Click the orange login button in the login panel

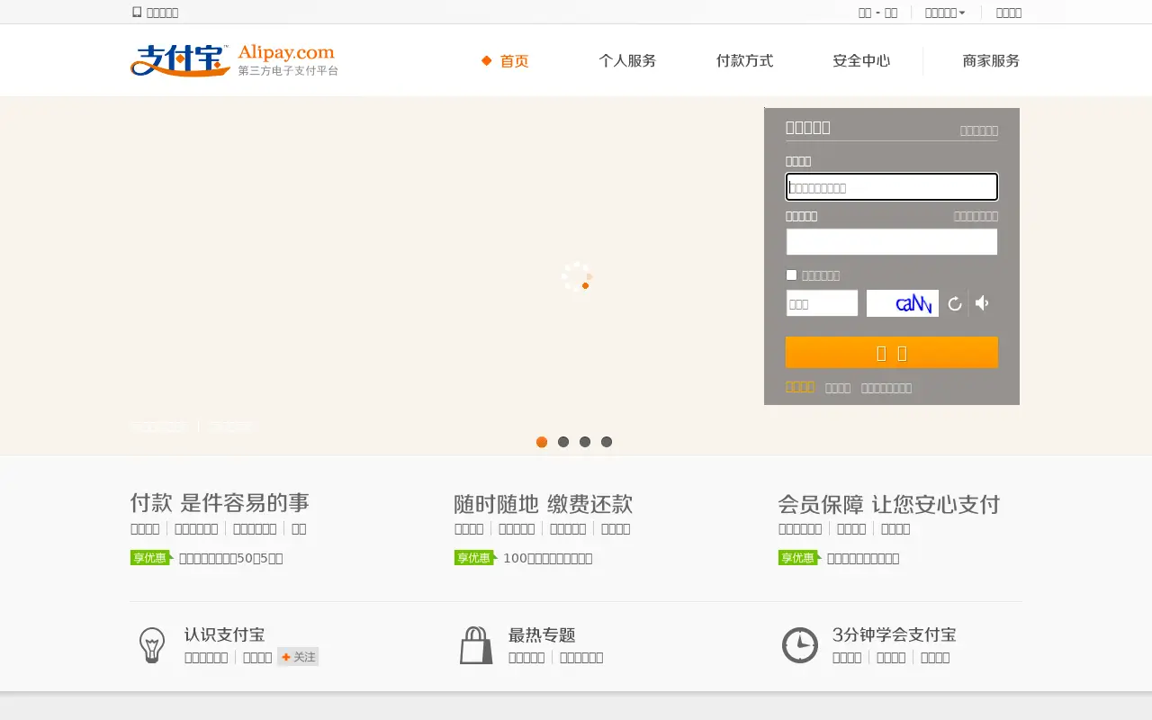[892, 353]
